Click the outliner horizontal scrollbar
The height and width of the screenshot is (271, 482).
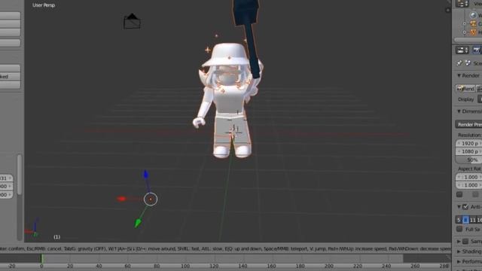[x=468, y=40]
